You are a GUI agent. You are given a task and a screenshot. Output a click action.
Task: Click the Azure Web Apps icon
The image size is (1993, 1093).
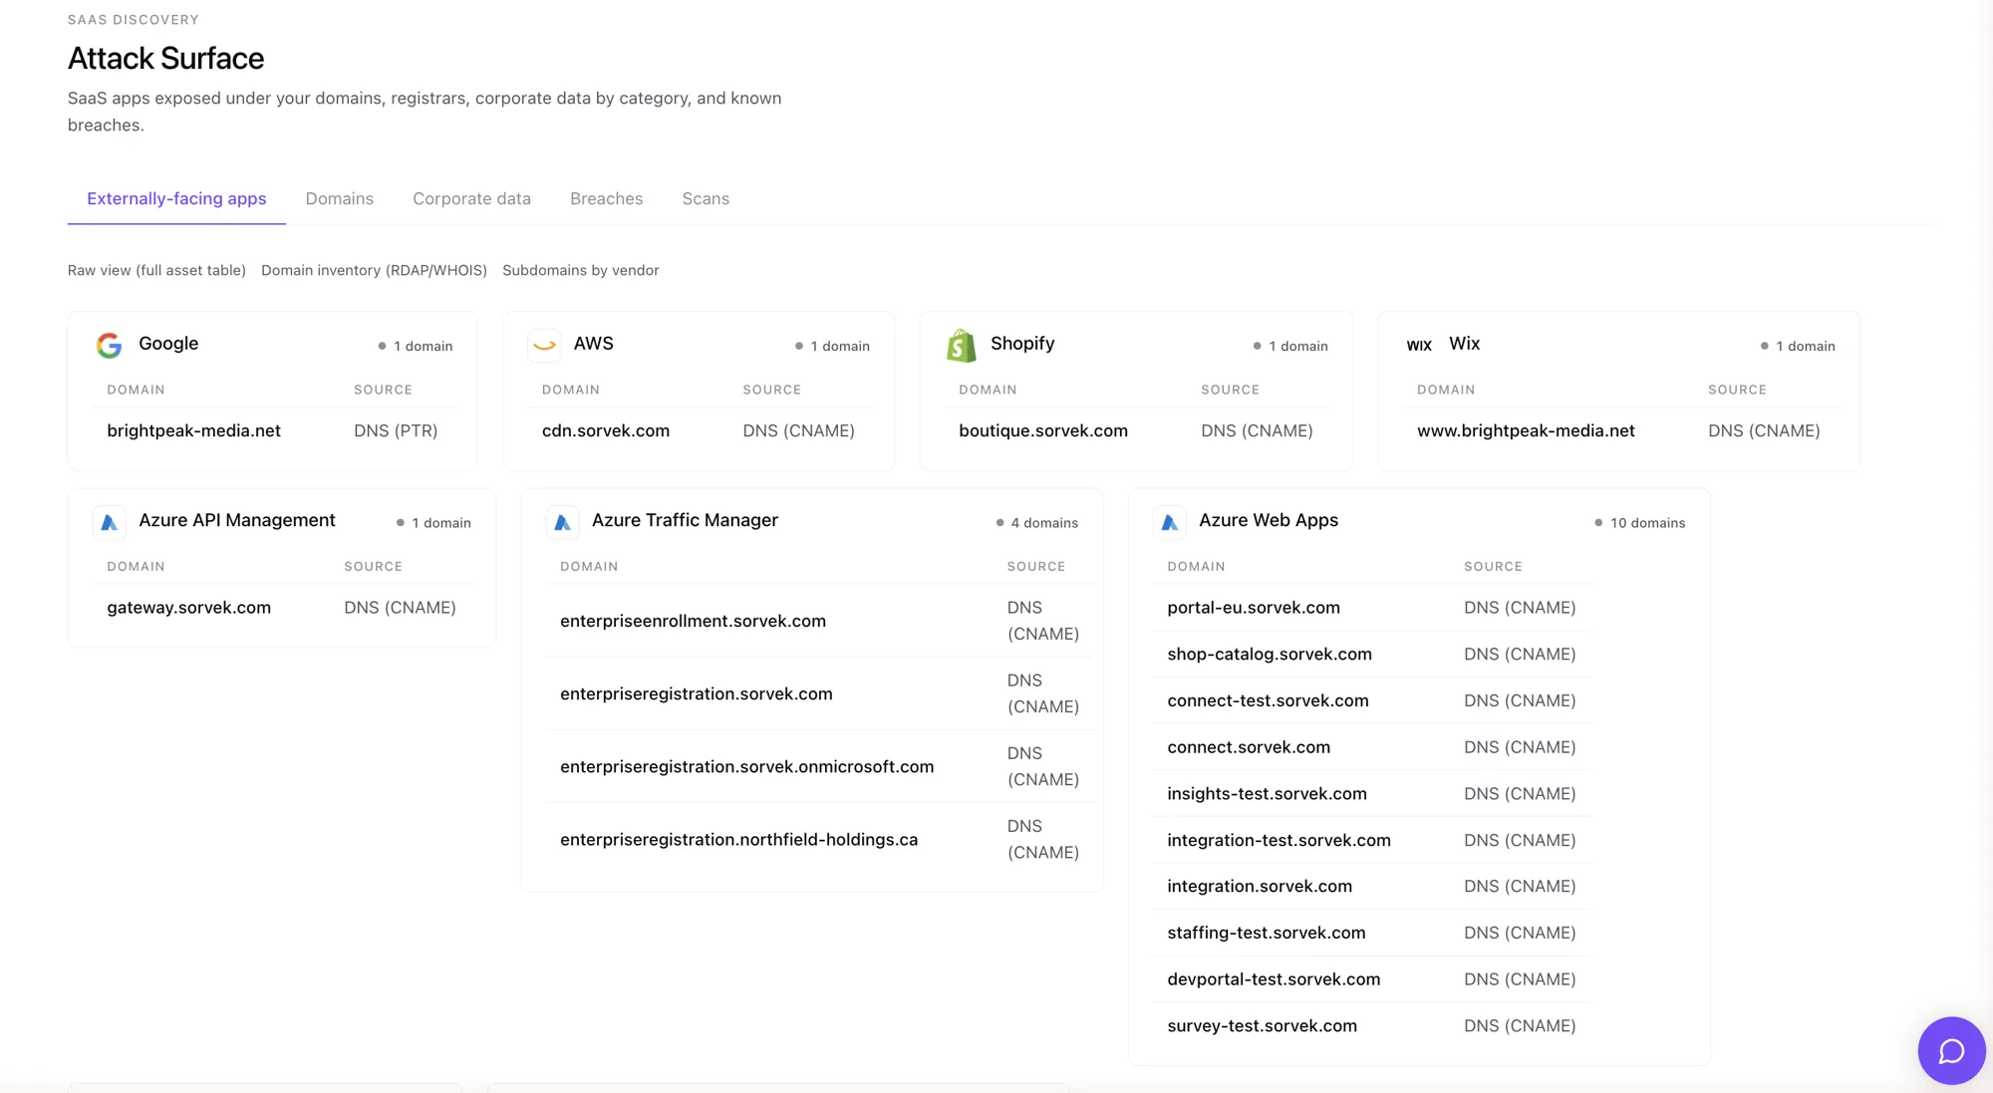click(1170, 522)
